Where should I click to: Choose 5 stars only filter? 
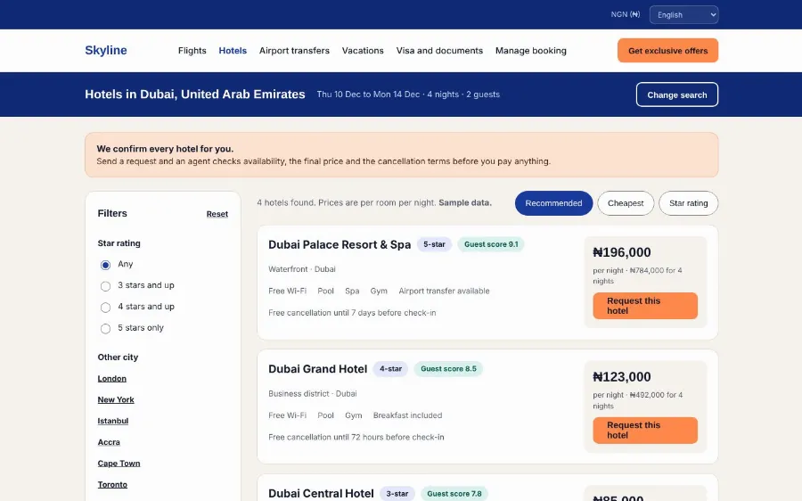(105, 329)
